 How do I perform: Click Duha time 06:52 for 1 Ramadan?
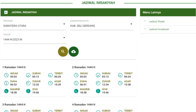coord(14,85)
